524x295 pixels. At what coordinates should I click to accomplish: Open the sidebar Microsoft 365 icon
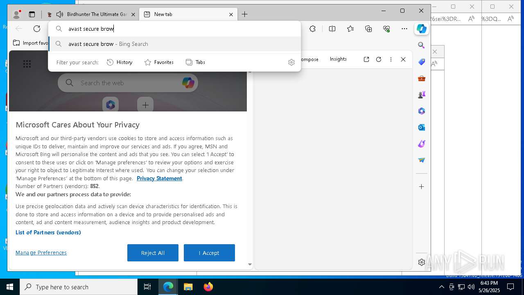click(422, 111)
